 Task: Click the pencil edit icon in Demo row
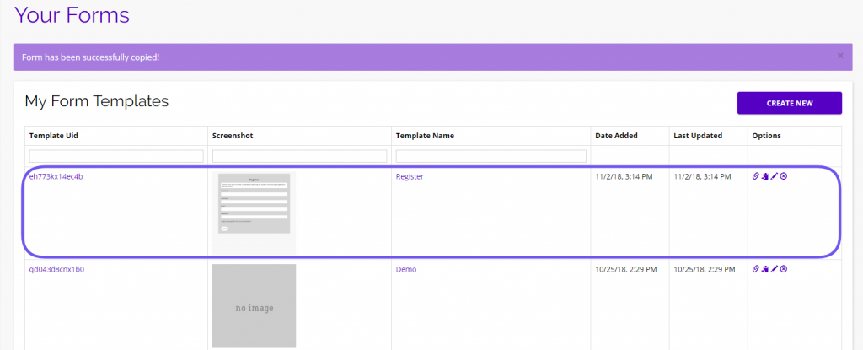click(775, 269)
